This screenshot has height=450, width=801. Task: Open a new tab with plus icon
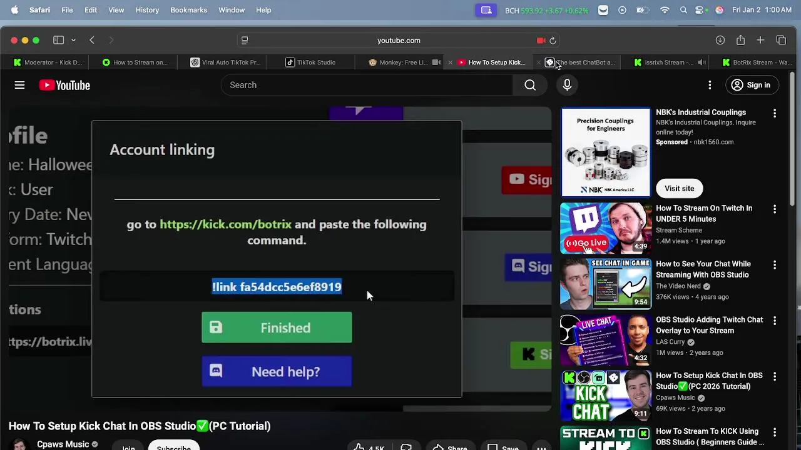click(760, 40)
